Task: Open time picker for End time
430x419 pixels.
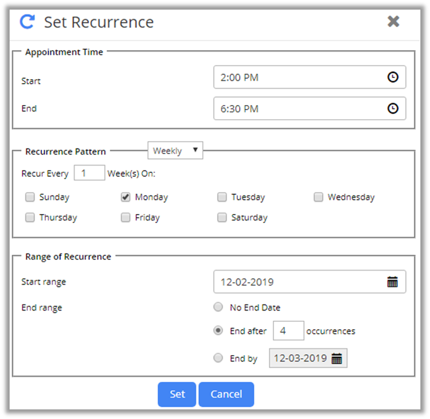Action: tap(393, 109)
